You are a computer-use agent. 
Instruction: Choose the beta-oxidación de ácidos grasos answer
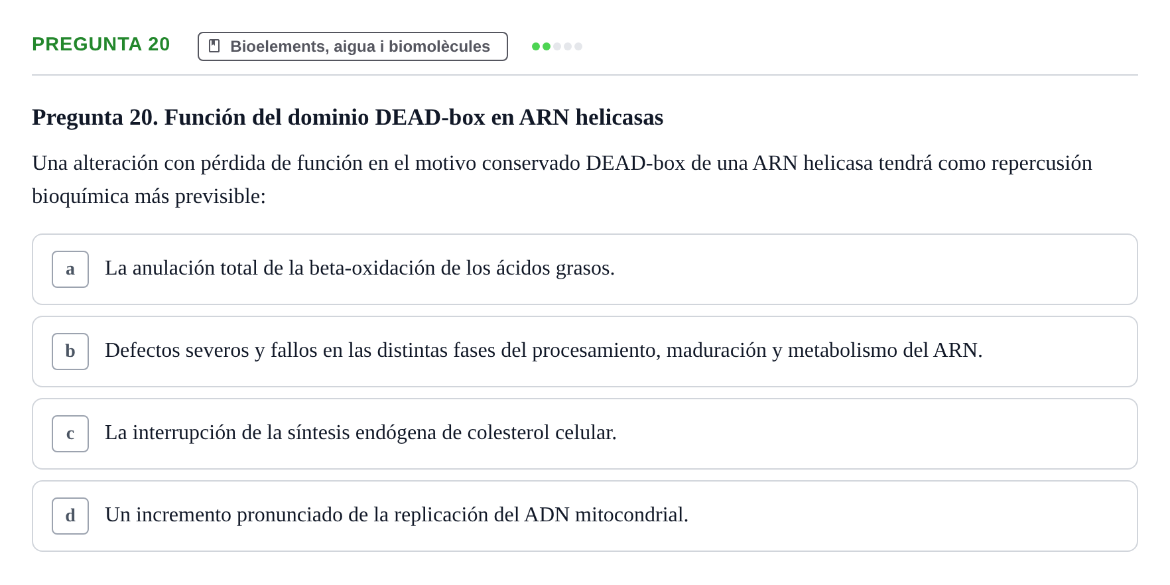(585, 269)
